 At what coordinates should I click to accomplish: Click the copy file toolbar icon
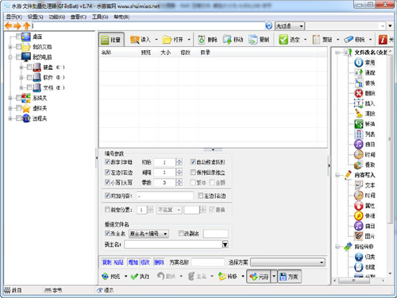253,40
